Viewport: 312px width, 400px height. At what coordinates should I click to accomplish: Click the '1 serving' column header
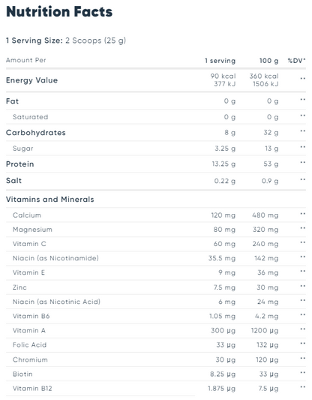(x=220, y=61)
